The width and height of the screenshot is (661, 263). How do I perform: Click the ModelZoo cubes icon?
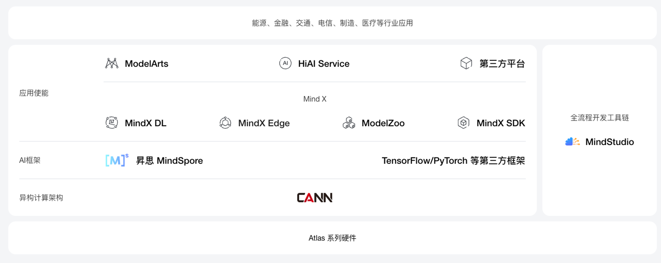point(349,123)
